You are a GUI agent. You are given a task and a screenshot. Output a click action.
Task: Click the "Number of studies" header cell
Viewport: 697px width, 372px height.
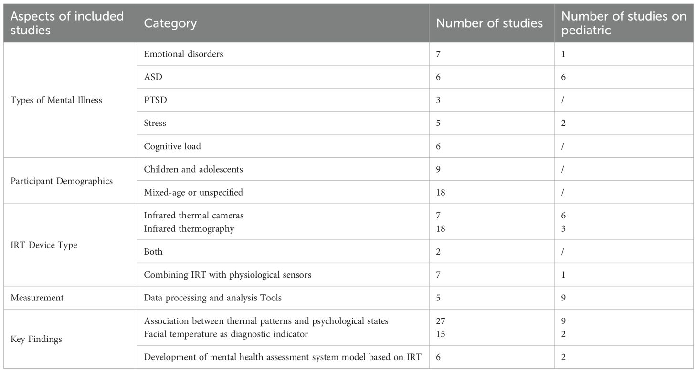pyautogui.click(x=489, y=23)
